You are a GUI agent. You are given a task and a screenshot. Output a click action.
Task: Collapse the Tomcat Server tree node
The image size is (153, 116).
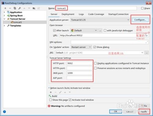[x=4, y=19]
